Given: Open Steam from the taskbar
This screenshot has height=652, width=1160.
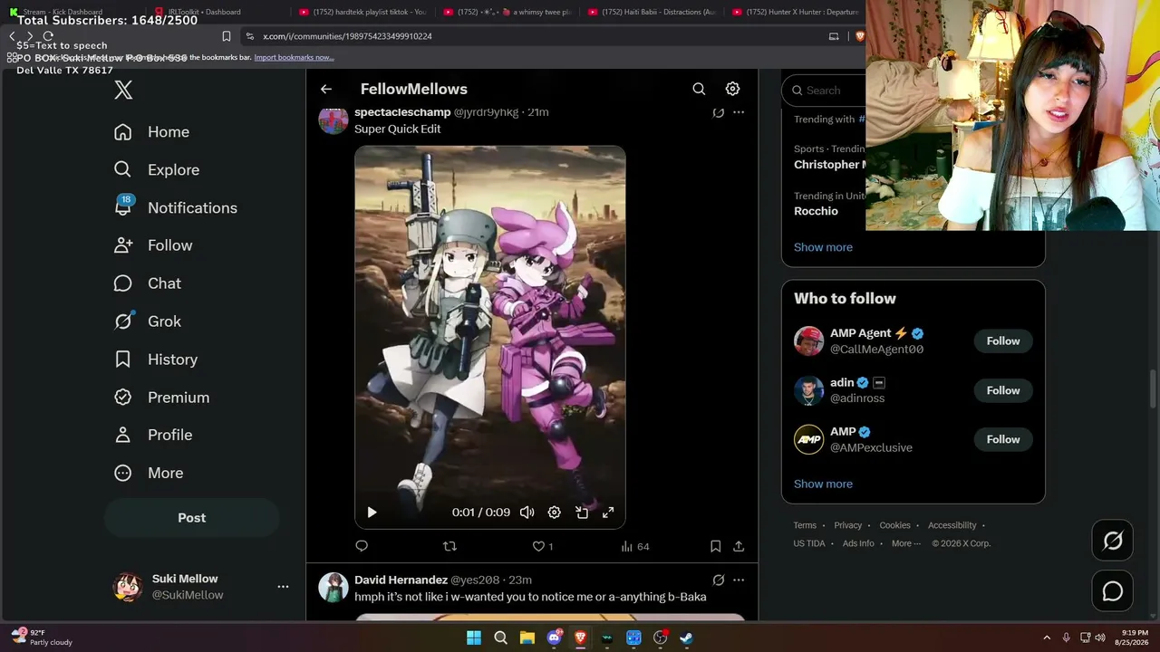Looking at the screenshot, I should pyautogui.click(x=687, y=638).
